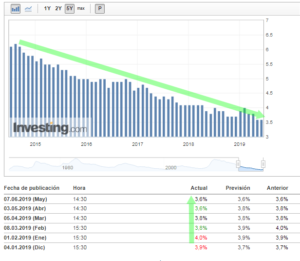The width and height of the screenshot is (300, 261).
Task: Select the 03.05.2019 (Abr) release row
Action: (25, 208)
